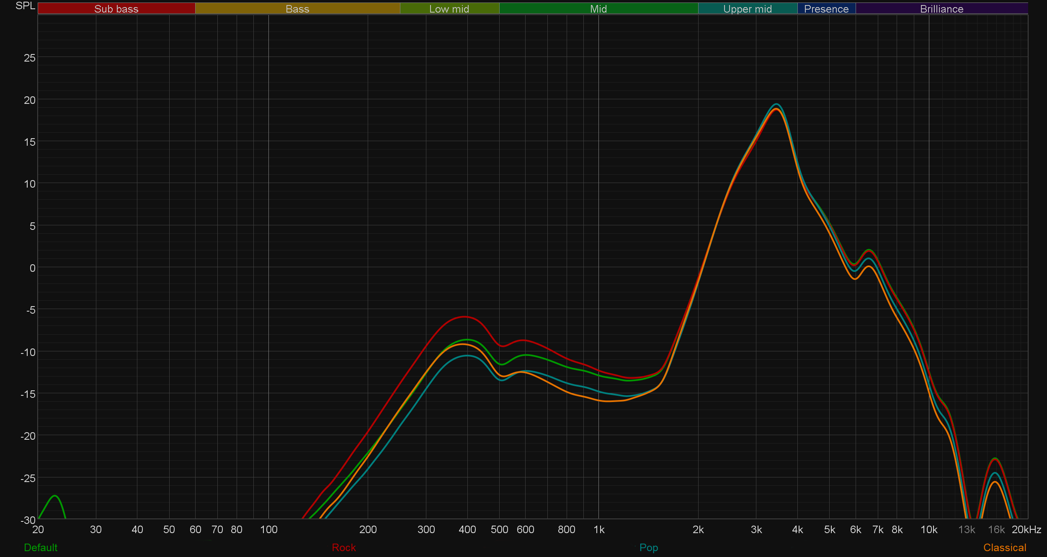The height and width of the screenshot is (557, 1047).
Task: Select the Presence band header
Action: [x=826, y=9]
